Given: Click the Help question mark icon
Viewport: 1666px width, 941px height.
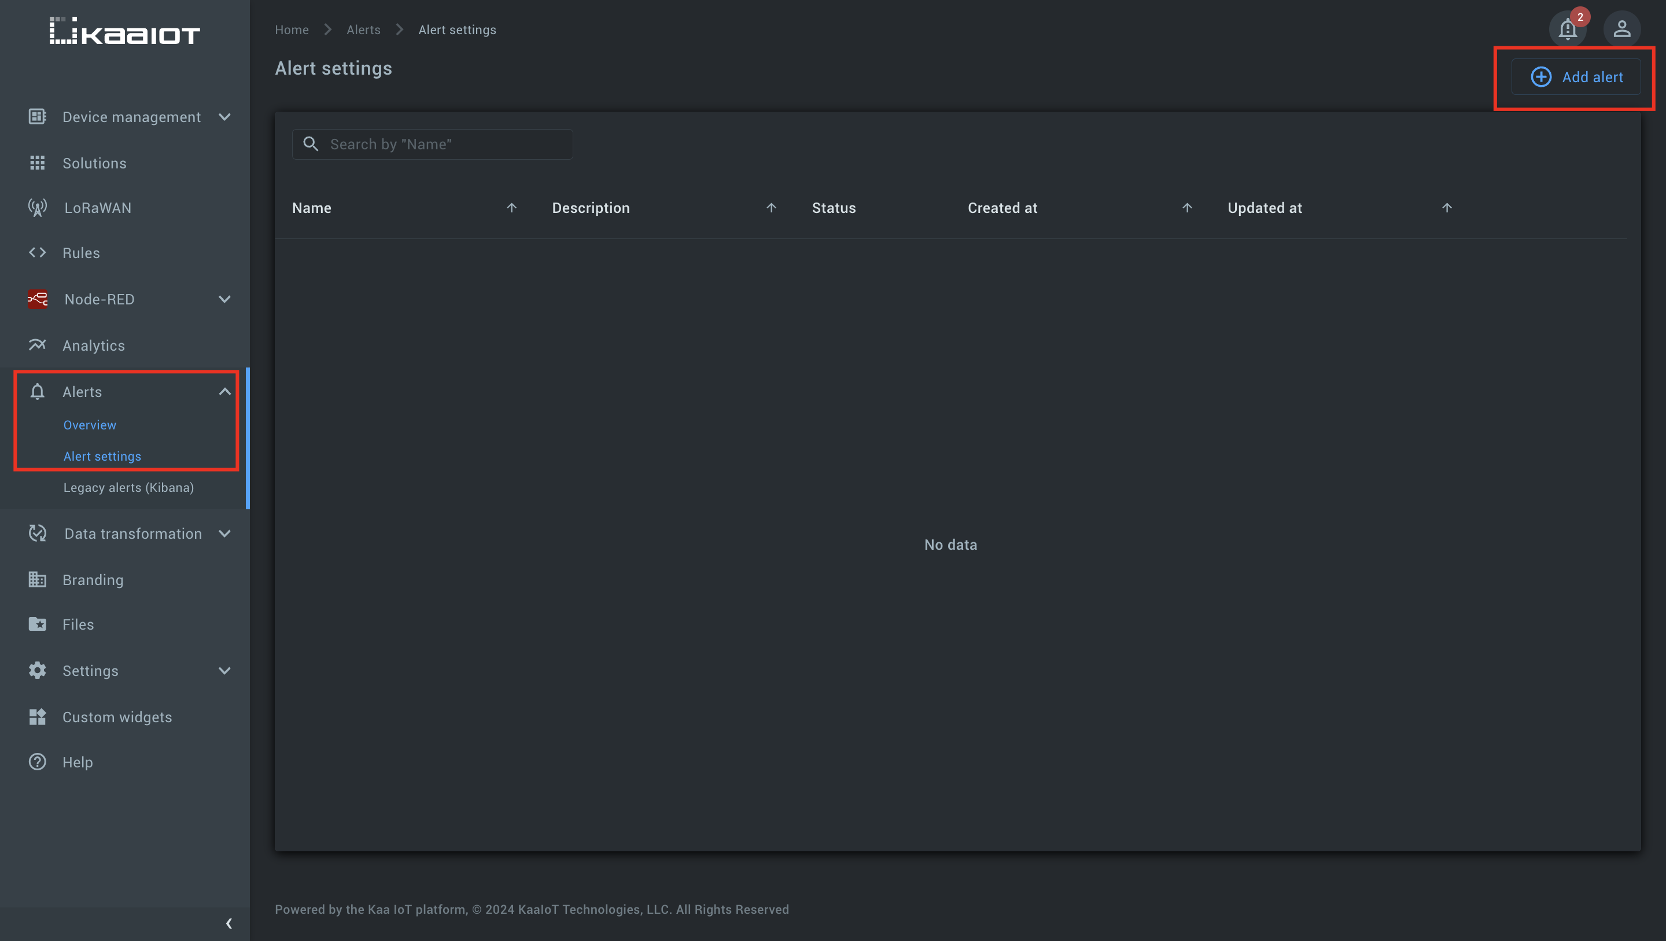Looking at the screenshot, I should coord(38,762).
